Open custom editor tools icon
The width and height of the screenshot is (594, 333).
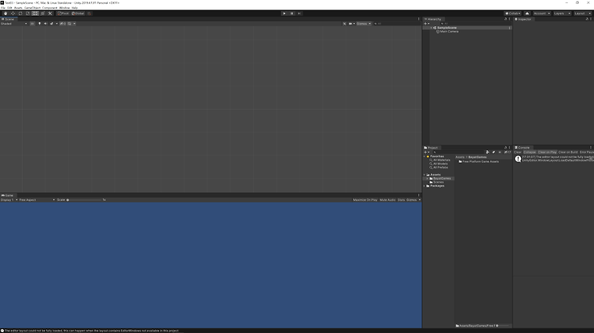tap(50, 13)
